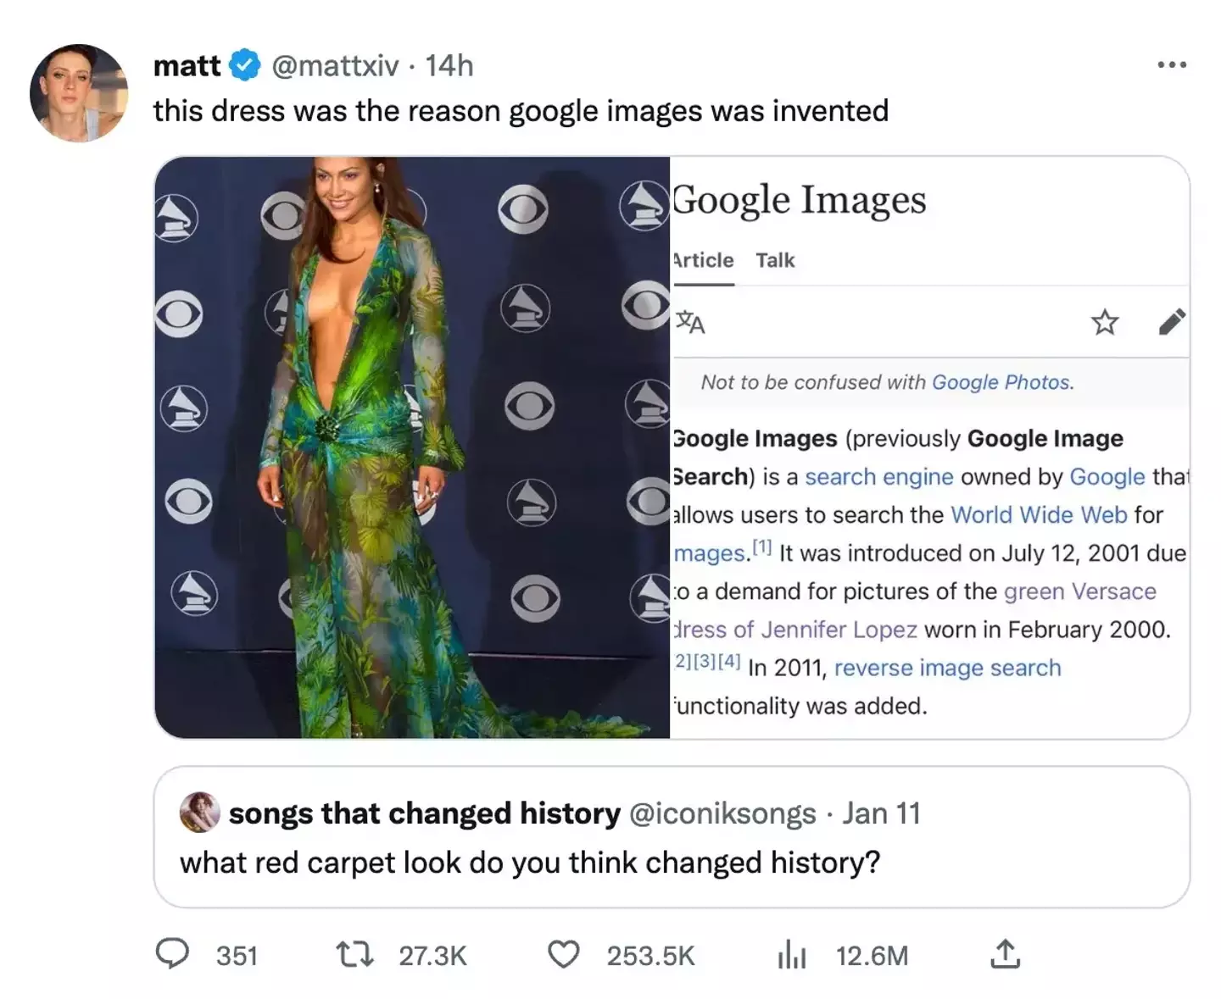Edit the Google Images article via the pencil icon
Viewport: 1221px width, 999px height.
point(1174,321)
